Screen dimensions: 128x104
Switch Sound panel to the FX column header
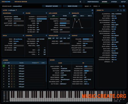point(83,63)
